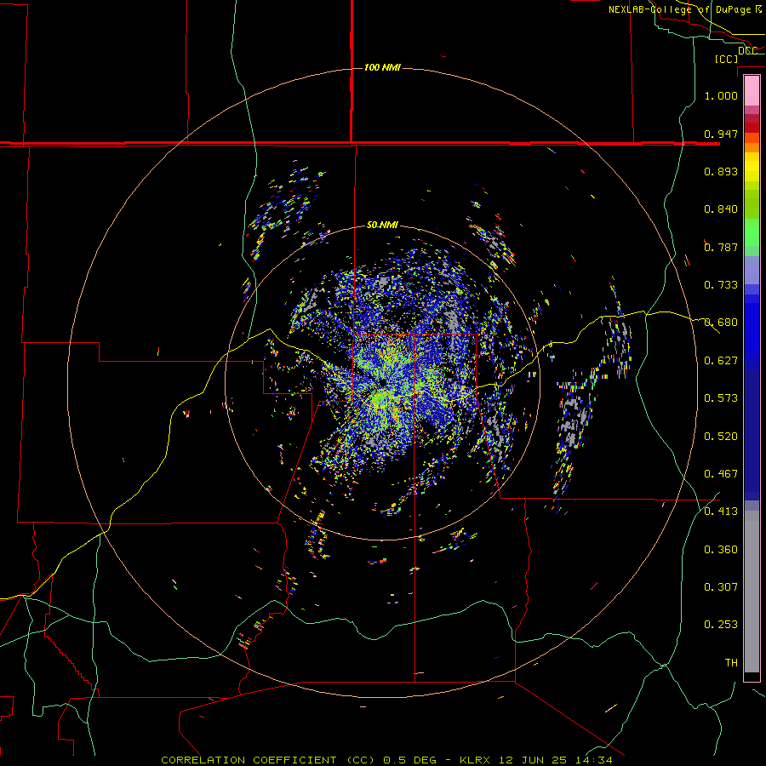Screen dimensions: 766x766
Task: Click the 0.520 scale value
Action: click(721, 437)
